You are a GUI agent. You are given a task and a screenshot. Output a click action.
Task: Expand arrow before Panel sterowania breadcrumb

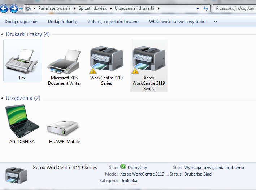(34, 9)
